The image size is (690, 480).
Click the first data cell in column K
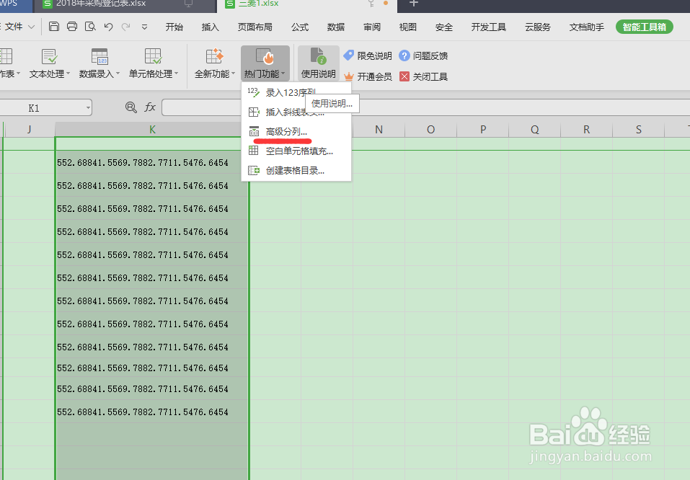tap(152, 162)
